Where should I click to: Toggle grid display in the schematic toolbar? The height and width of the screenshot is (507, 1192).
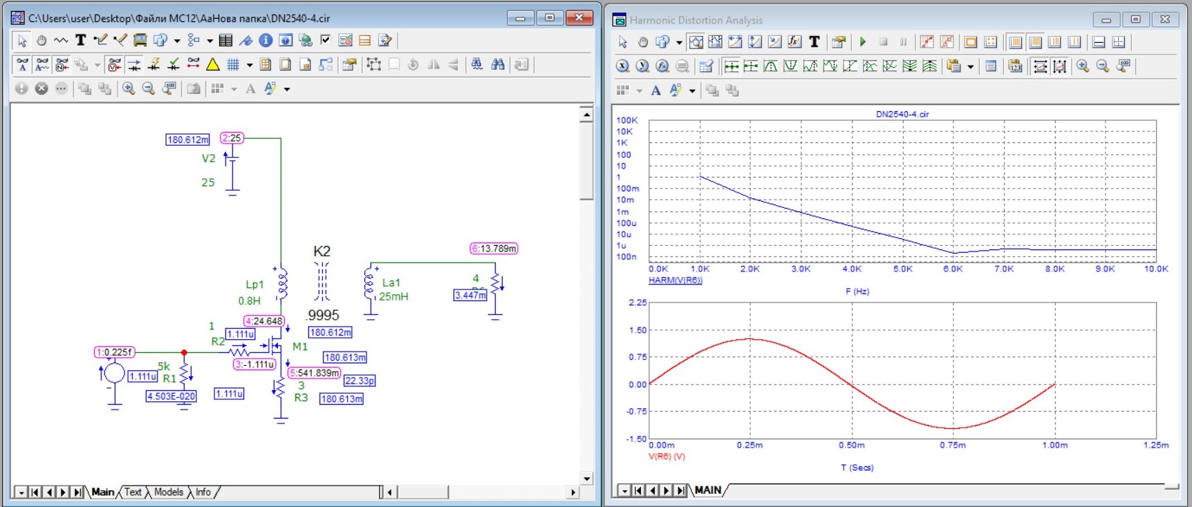[x=233, y=65]
